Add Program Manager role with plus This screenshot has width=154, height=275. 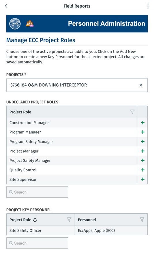[143, 132]
